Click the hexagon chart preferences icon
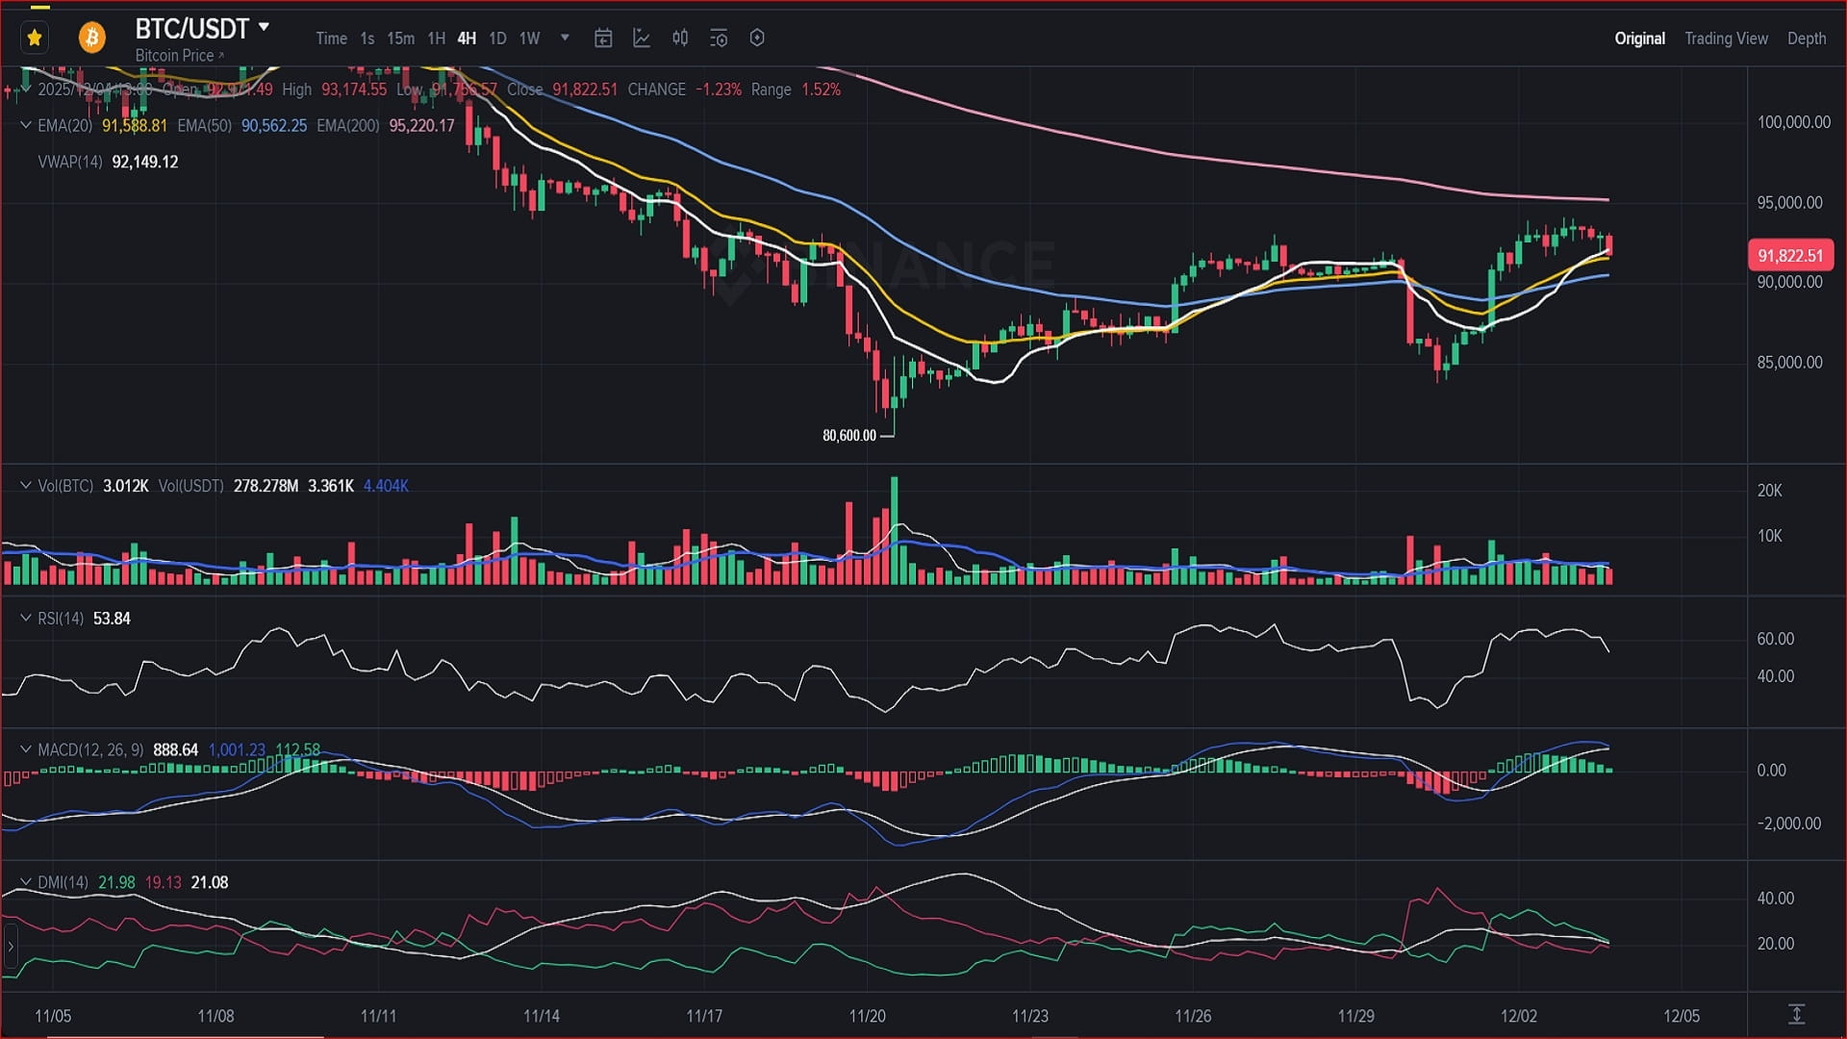 click(757, 38)
